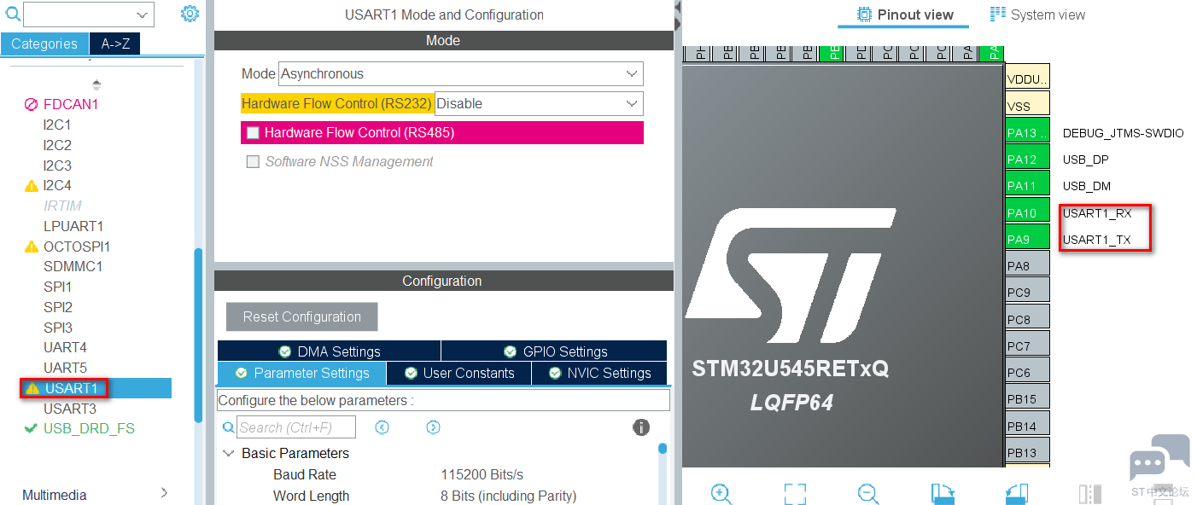Screen dimensions: 1197x505
Task: Click the search magnifier icon in the sidebar
Action: pos(13,14)
